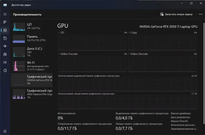Switch to the Users page icon
This screenshot has height=135, width=205.
pos(5,54)
